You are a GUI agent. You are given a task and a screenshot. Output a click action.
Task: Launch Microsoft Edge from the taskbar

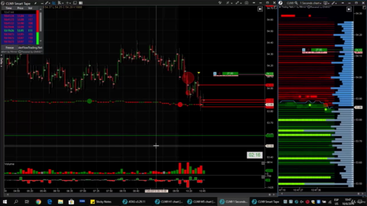point(49,201)
